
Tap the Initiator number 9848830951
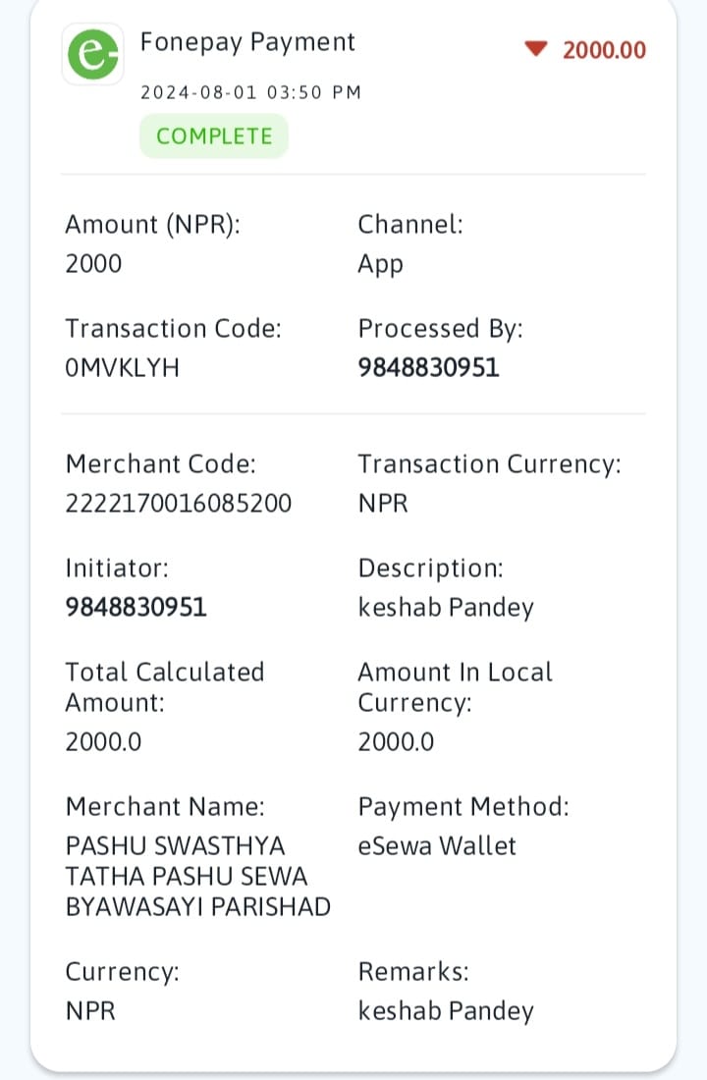pos(136,607)
